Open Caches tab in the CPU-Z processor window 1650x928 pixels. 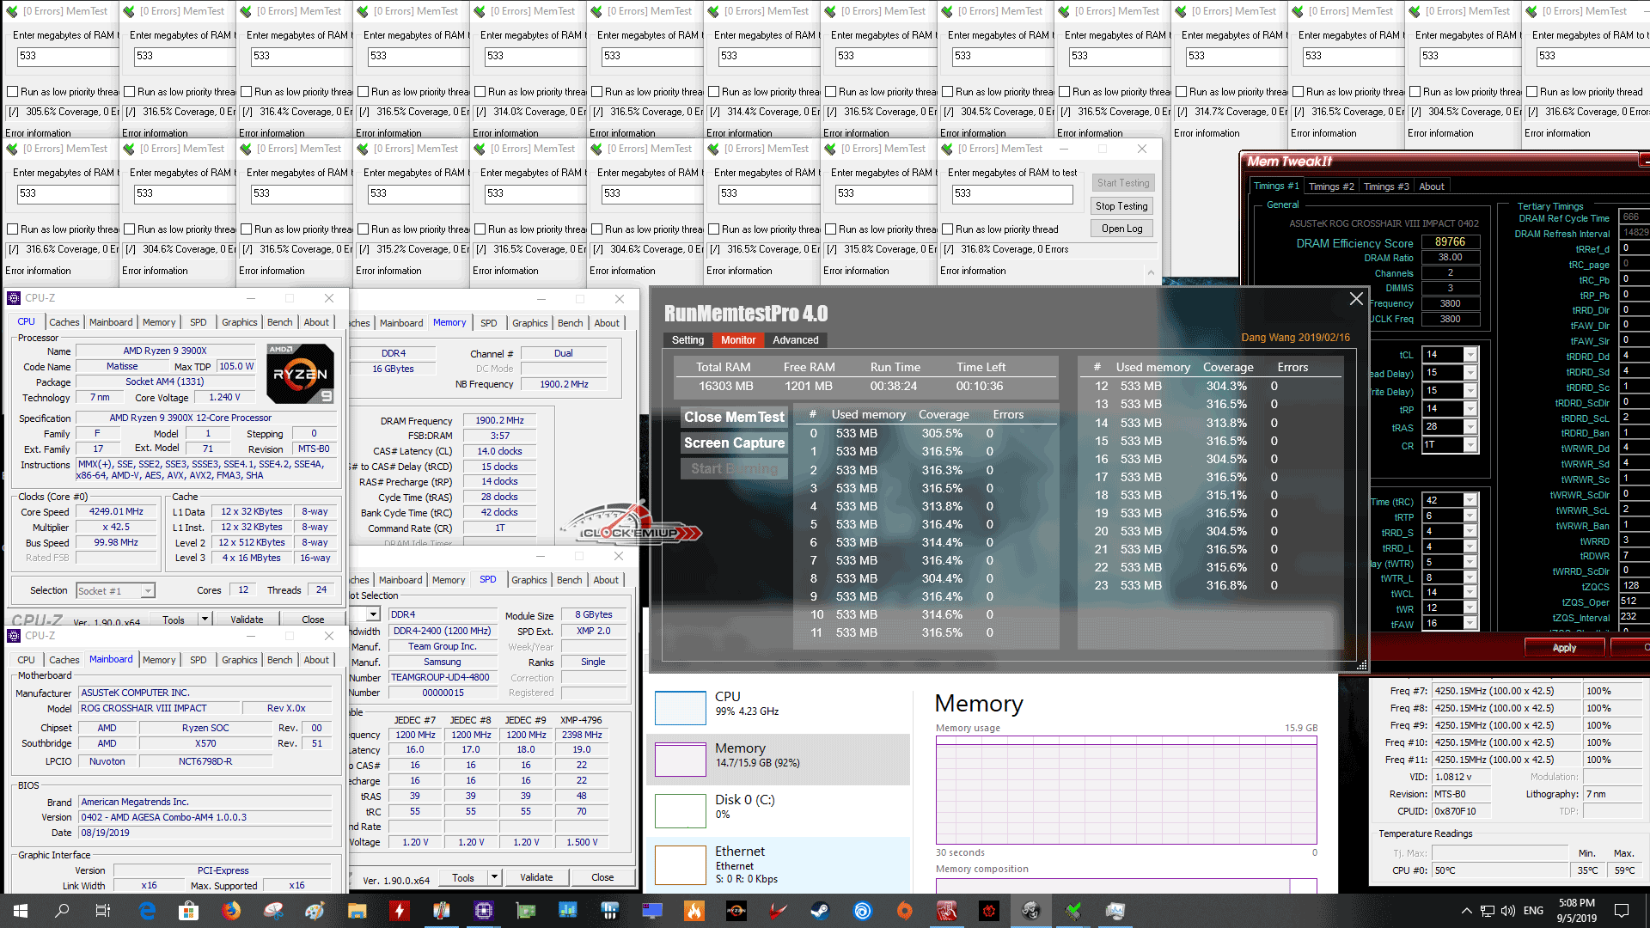pyautogui.click(x=64, y=322)
